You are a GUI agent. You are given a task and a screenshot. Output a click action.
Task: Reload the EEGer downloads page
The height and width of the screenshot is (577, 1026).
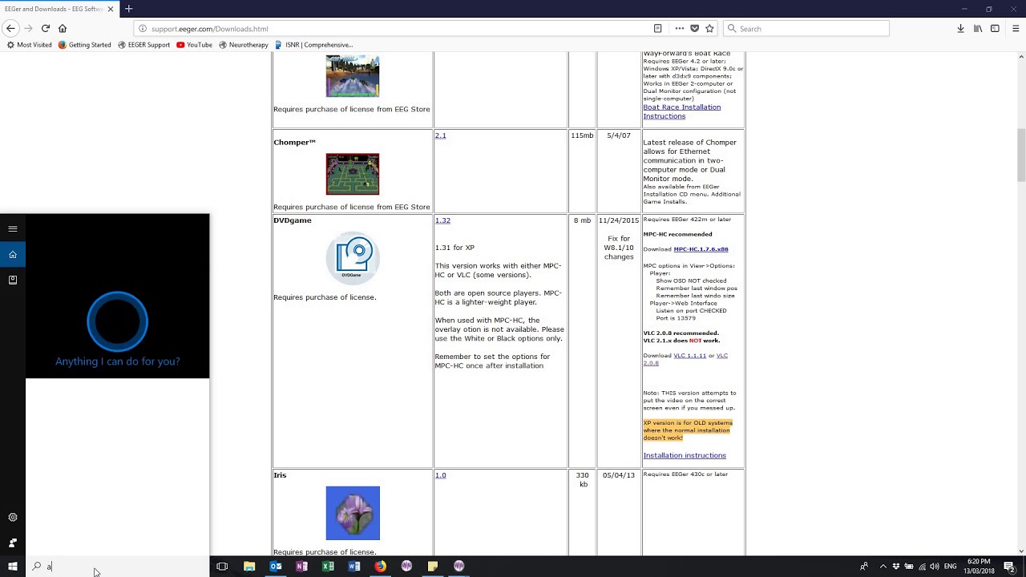pos(46,28)
